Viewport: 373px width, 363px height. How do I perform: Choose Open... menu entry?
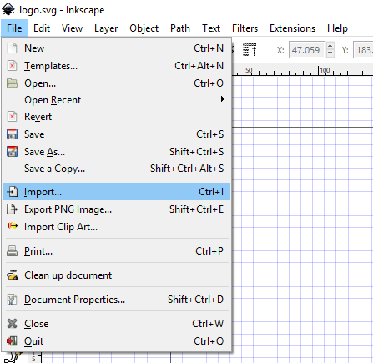pyautogui.click(x=116, y=83)
